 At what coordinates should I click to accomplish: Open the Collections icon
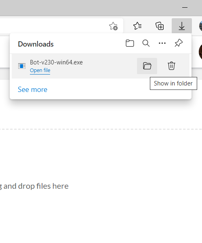(x=160, y=26)
